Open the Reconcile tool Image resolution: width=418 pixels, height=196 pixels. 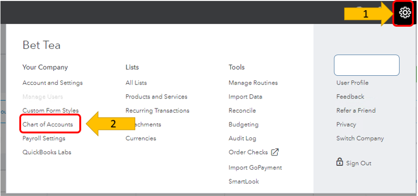(x=242, y=111)
